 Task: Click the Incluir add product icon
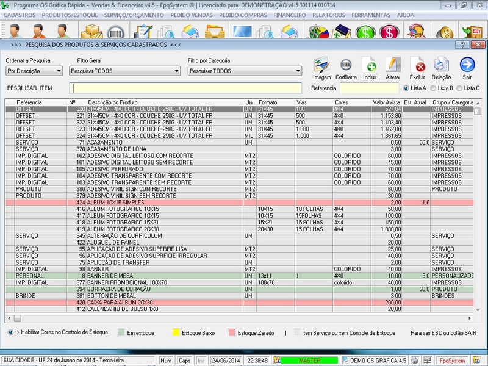[x=370, y=65]
